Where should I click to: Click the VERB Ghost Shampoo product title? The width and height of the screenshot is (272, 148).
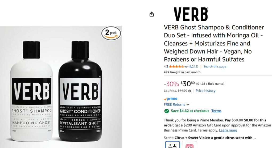coord(214,43)
